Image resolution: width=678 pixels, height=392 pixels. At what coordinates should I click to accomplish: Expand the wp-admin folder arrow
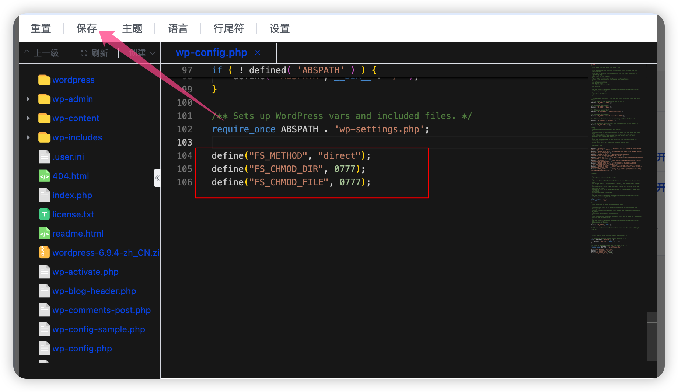pos(28,99)
